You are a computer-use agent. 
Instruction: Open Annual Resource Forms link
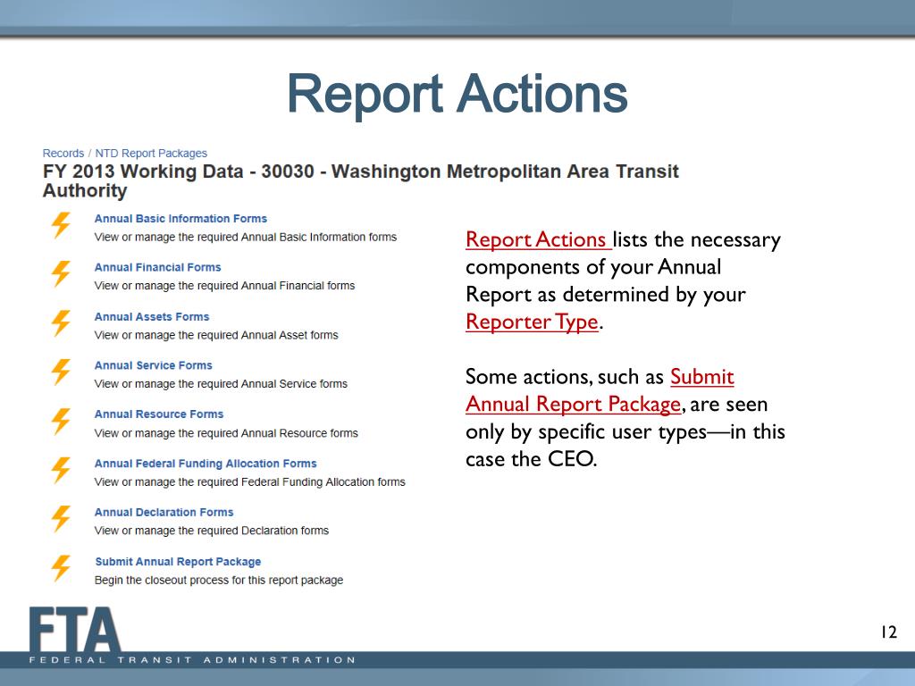tap(159, 414)
